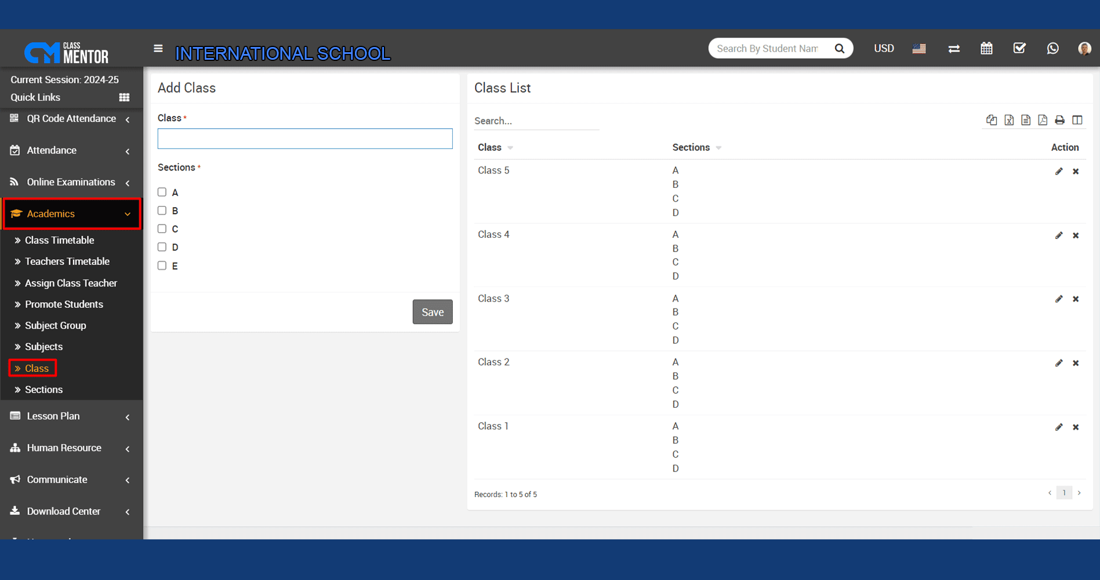This screenshot has height=580, width=1100.
Task: Expand Online Examinations menu
Action: tap(71, 182)
